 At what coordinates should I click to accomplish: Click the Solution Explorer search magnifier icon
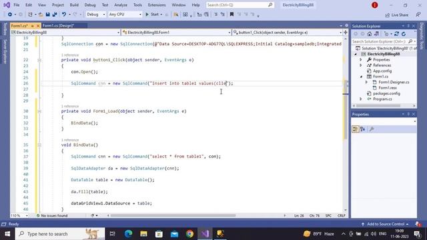tap(410, 41)
